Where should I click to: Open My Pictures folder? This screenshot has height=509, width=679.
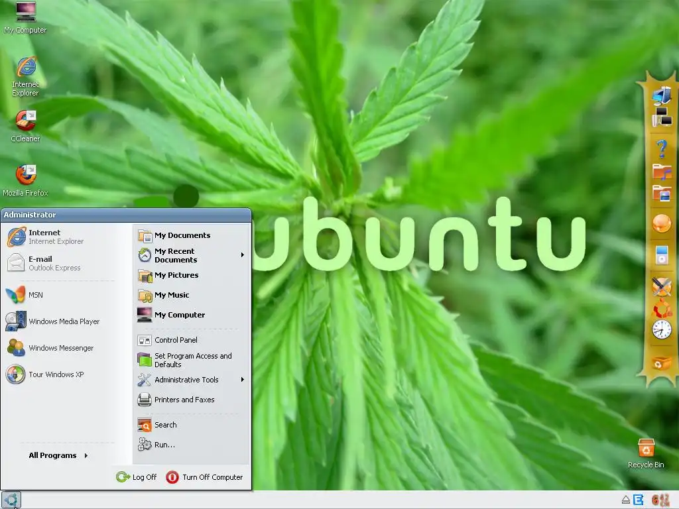pos(191,275)
